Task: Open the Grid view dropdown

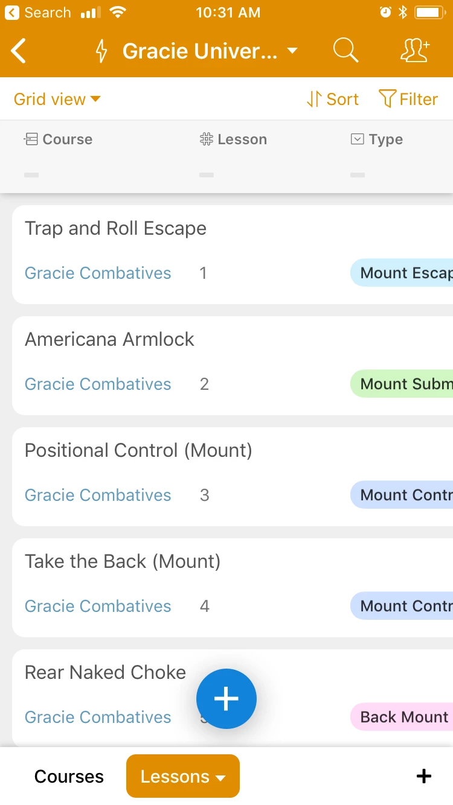Action: [57, 99]
